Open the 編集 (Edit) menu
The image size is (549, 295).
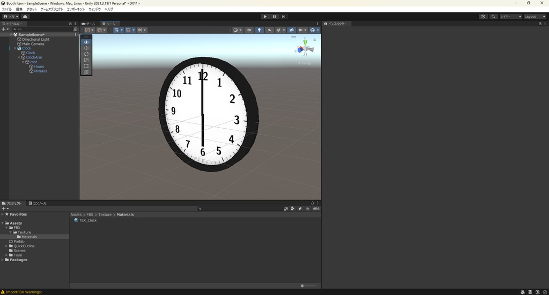[x=19, y=9]
